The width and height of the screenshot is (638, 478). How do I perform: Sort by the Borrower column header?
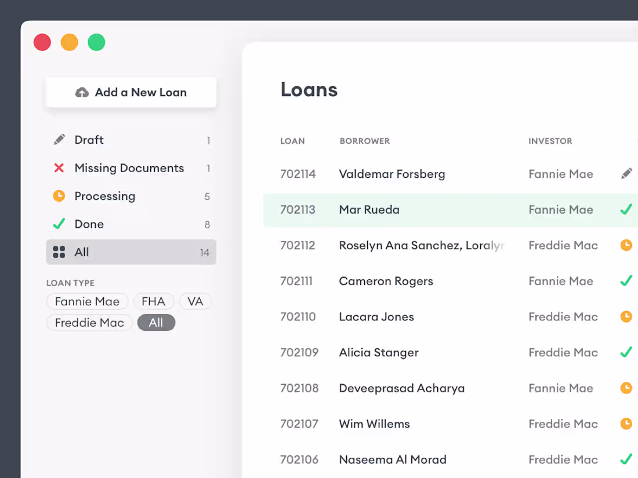(365, 141)
